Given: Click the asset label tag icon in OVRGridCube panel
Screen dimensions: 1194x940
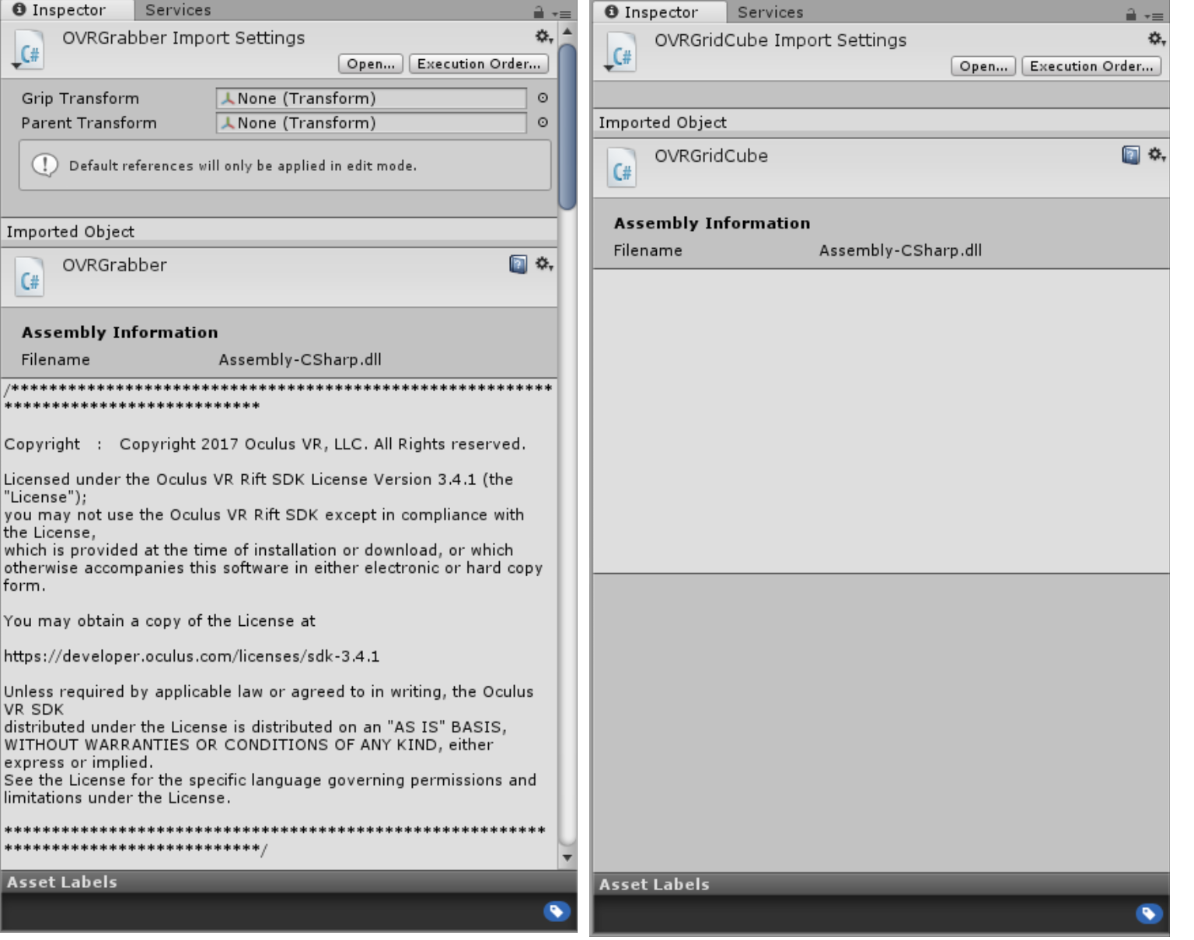Looking at the screenshot, I should 1149,914.
